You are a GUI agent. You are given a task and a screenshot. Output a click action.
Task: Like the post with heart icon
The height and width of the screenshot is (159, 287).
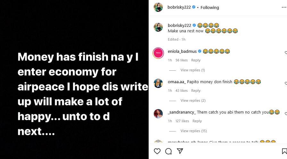157,151
